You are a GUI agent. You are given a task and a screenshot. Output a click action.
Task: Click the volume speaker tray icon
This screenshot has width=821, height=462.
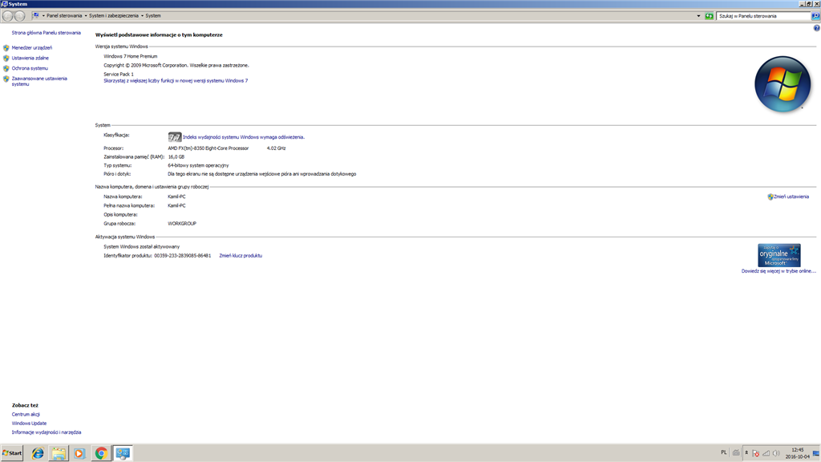click(776, 453)
